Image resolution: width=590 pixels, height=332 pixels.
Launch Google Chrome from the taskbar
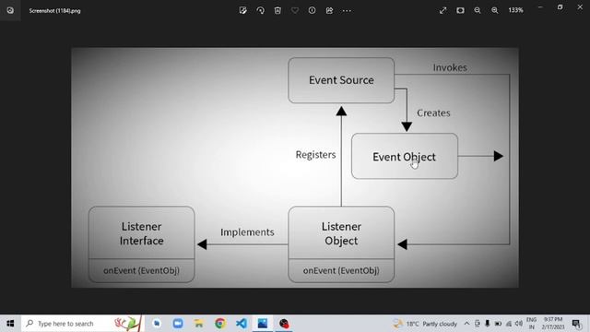(220, 324)
